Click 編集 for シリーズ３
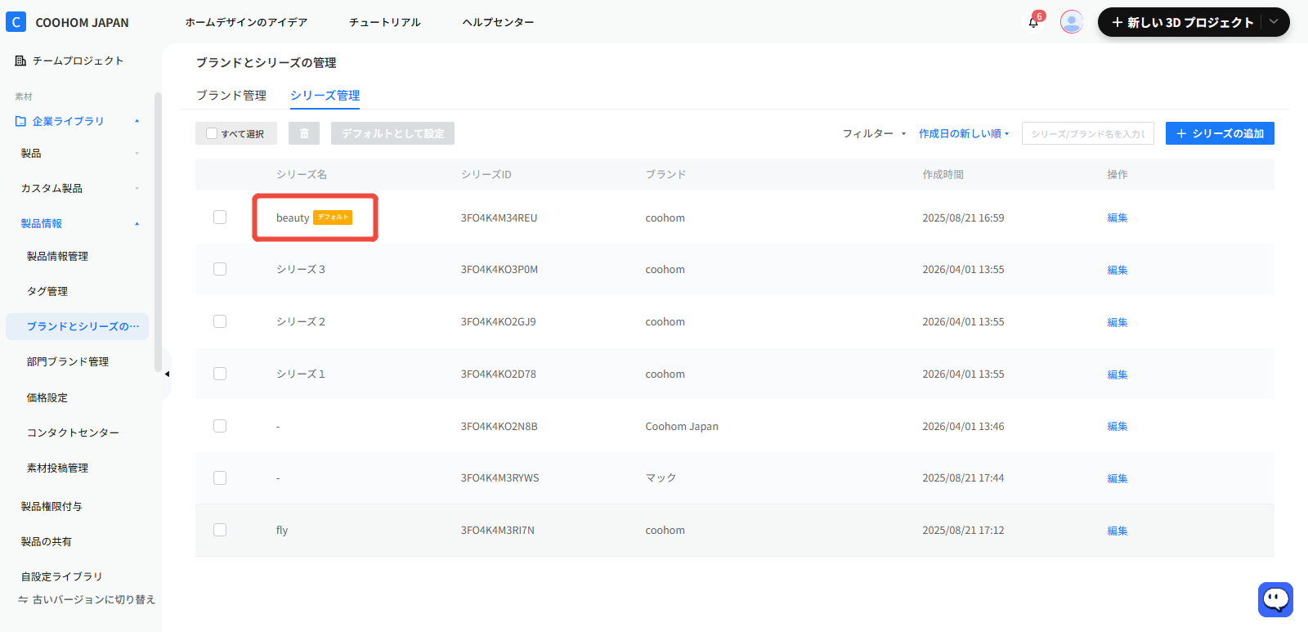 coord(1118,270)
